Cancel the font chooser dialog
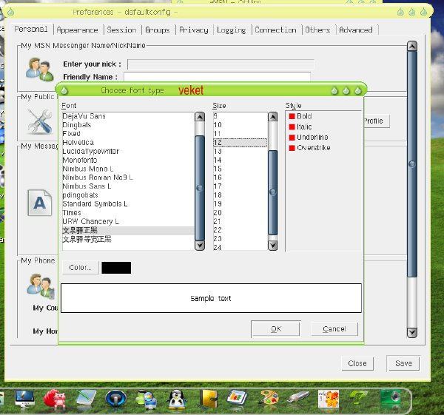This screenshot has height=415, width=444. point(334,329)
